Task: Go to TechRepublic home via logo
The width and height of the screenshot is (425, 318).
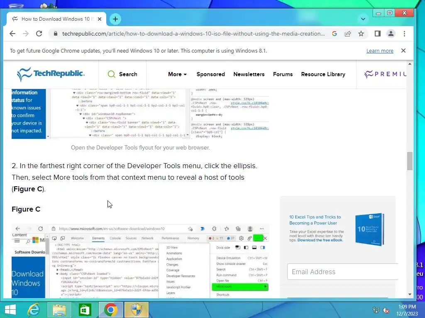Action: click(x=51, y=74)
